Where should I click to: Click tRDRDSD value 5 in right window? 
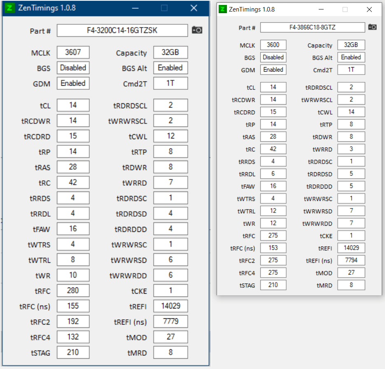click(x=351, y=174)
